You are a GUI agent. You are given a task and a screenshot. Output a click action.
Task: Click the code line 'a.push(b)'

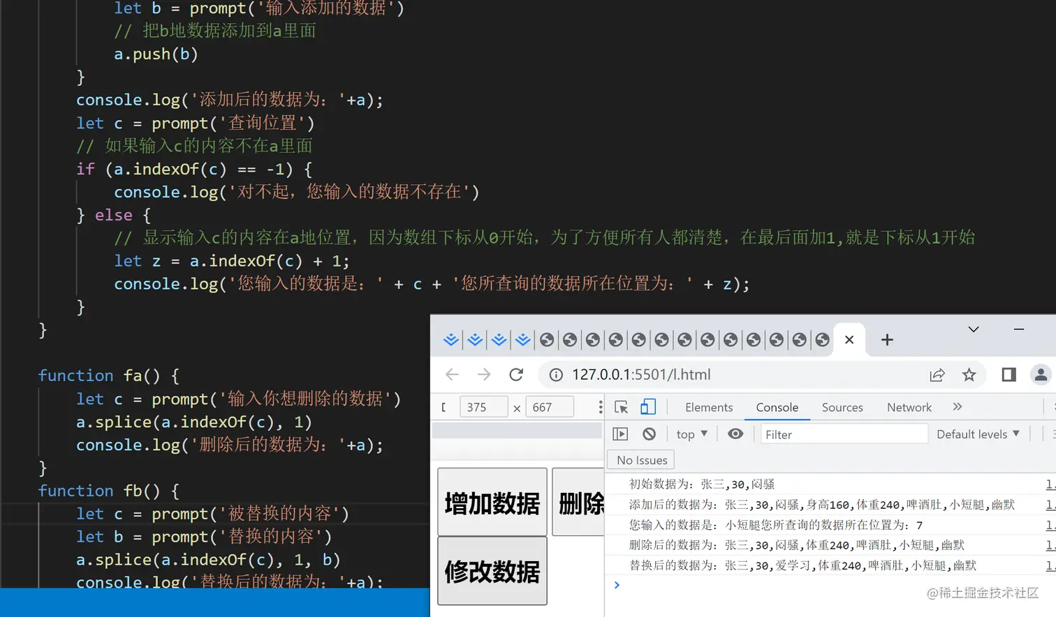tap(156, 54)
